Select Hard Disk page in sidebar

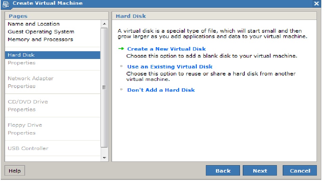21,55
